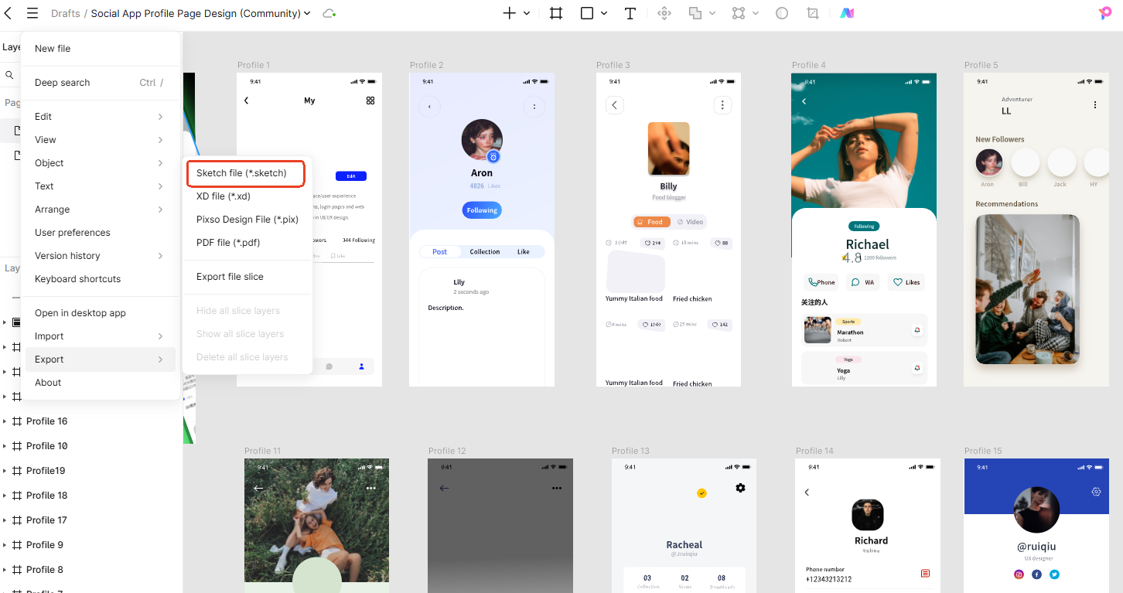
Task: Choose Open in desktop app
Action: tap(101, 313)
